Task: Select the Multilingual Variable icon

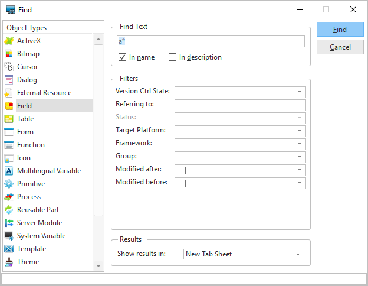Action: (9, 171)
